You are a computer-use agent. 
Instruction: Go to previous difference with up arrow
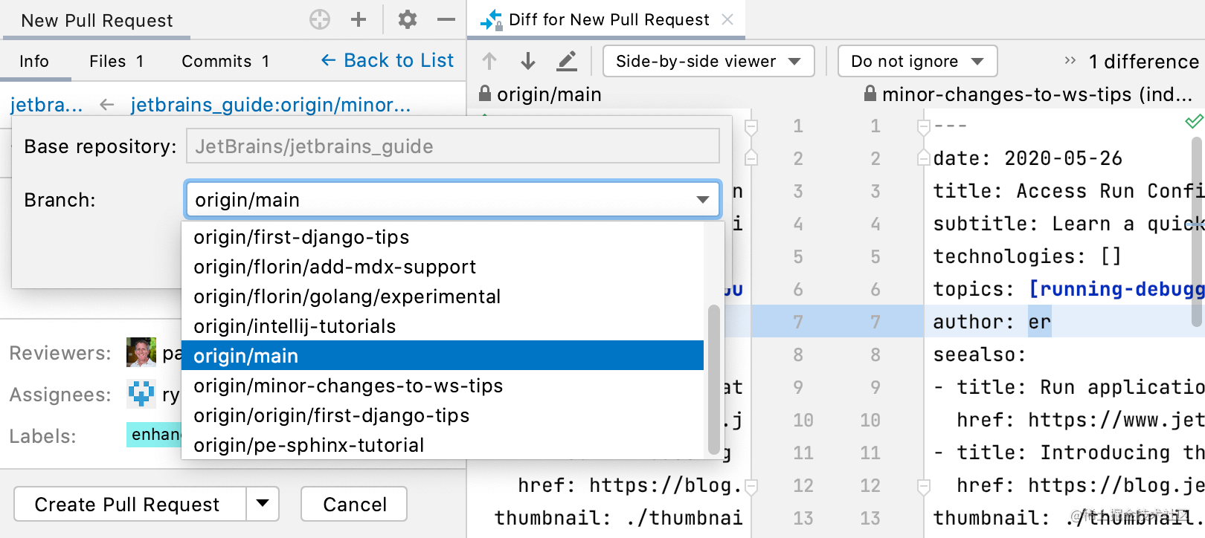pyautogui.click(x=489, y=61)
